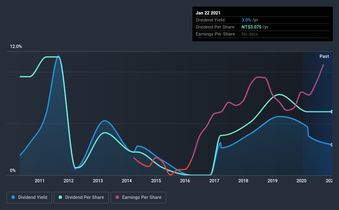339x210 pixels.
Task: Click the teal Dividend Per Share legend dot
Action: (x=60, y=197)
